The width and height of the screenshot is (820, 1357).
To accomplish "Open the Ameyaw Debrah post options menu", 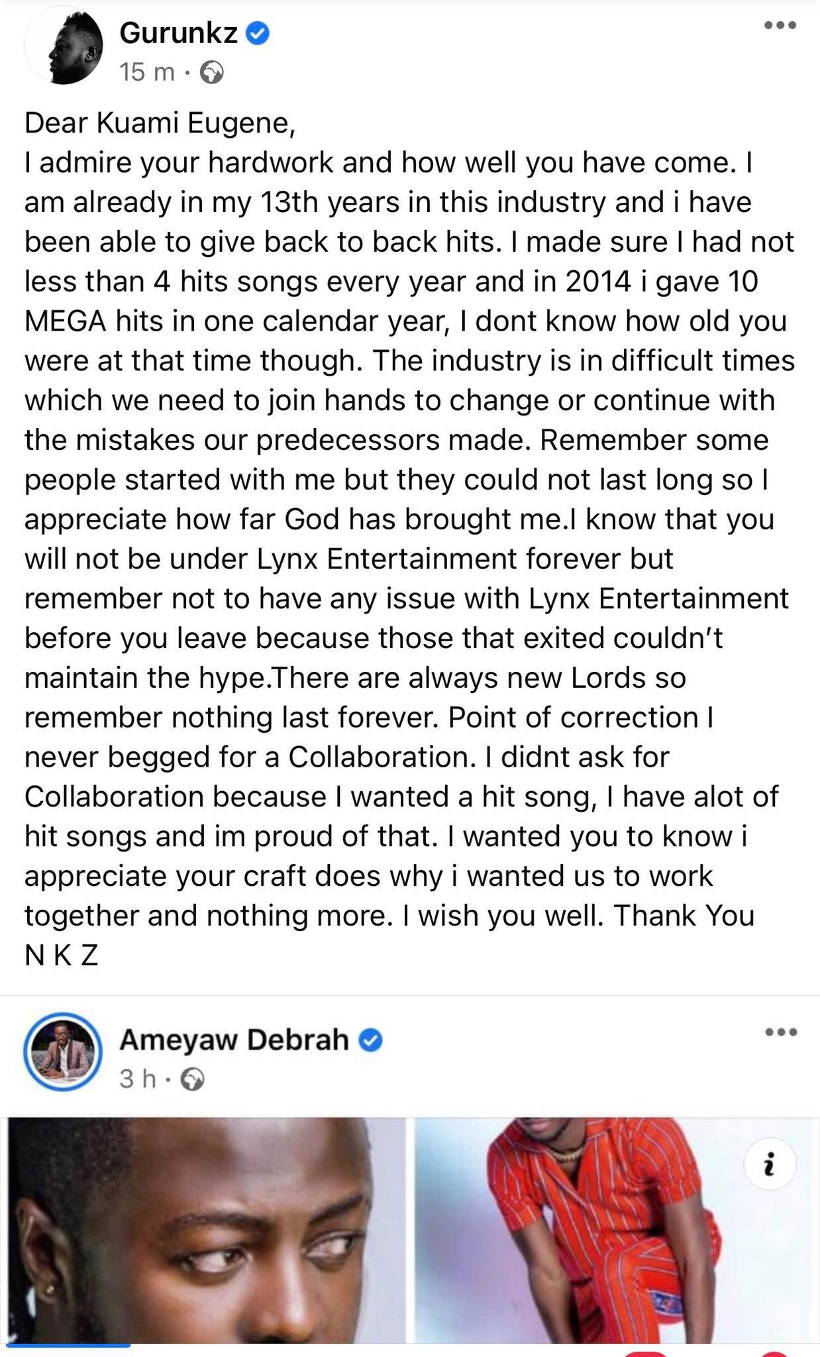I will click(780, 1032).
